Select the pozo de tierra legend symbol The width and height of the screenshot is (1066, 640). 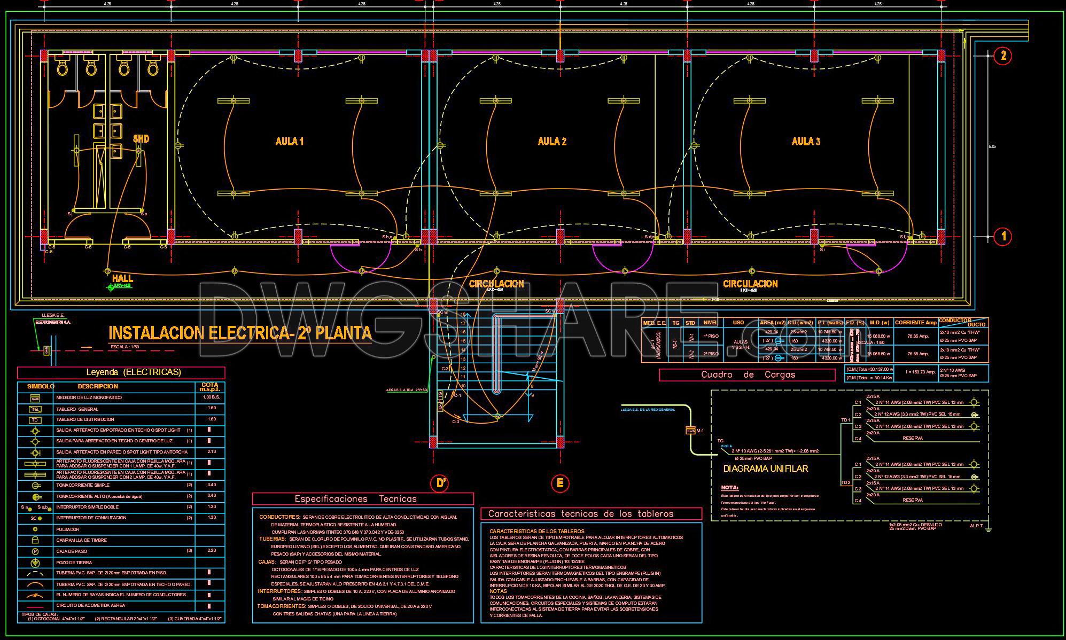coord(35,563)
